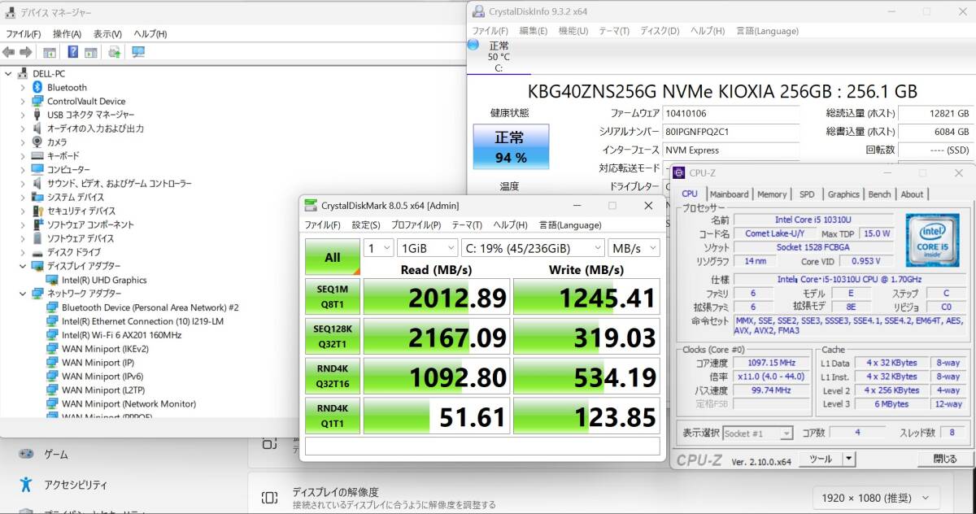This screenshot has height=514, width=976.
Task: Select the ControlVault Device icon
Action: tap(37, 101)
